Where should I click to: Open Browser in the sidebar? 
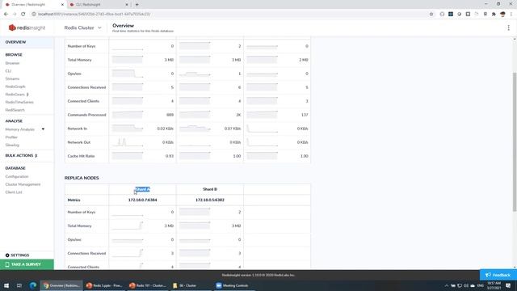pos(13,63)
